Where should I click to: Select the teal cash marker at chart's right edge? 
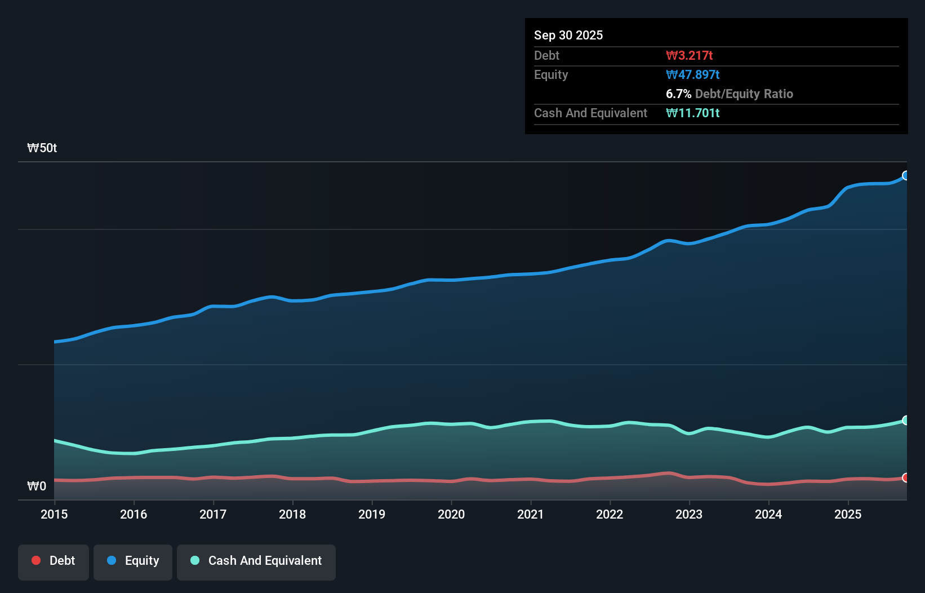click(905, 420)
